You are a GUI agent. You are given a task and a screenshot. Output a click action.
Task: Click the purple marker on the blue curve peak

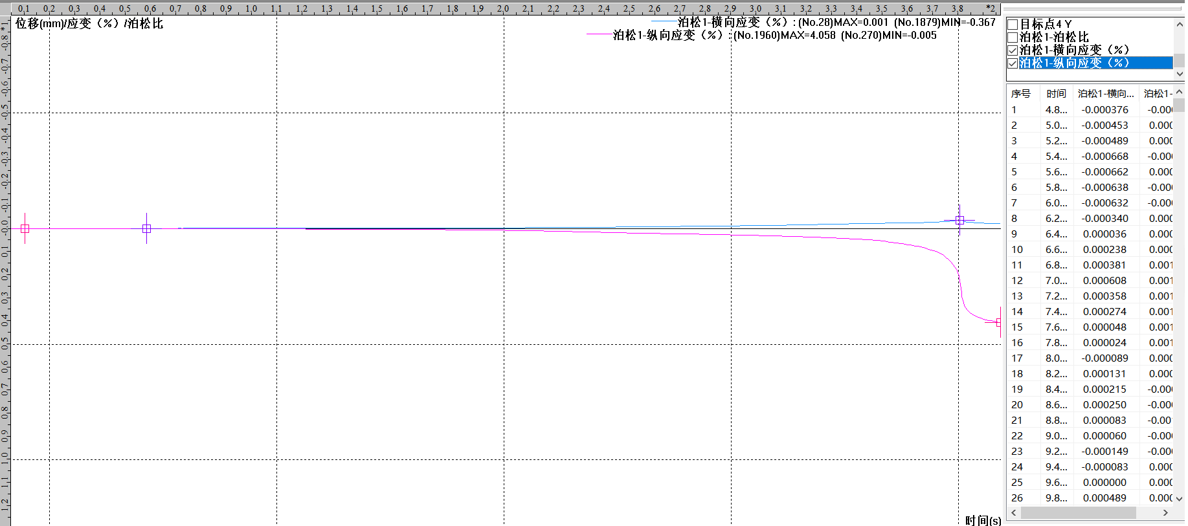pos(959,221)
